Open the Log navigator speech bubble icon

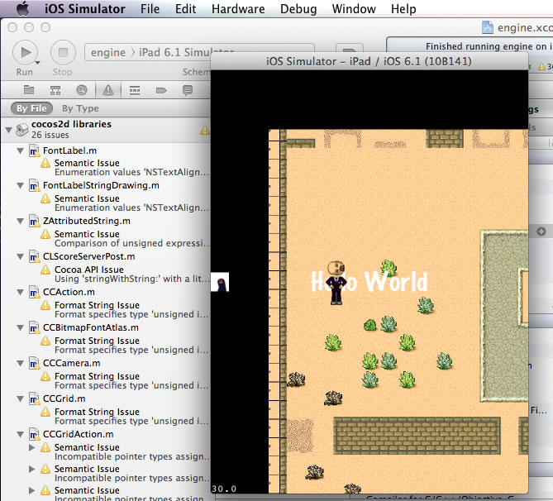click(188, 89)
